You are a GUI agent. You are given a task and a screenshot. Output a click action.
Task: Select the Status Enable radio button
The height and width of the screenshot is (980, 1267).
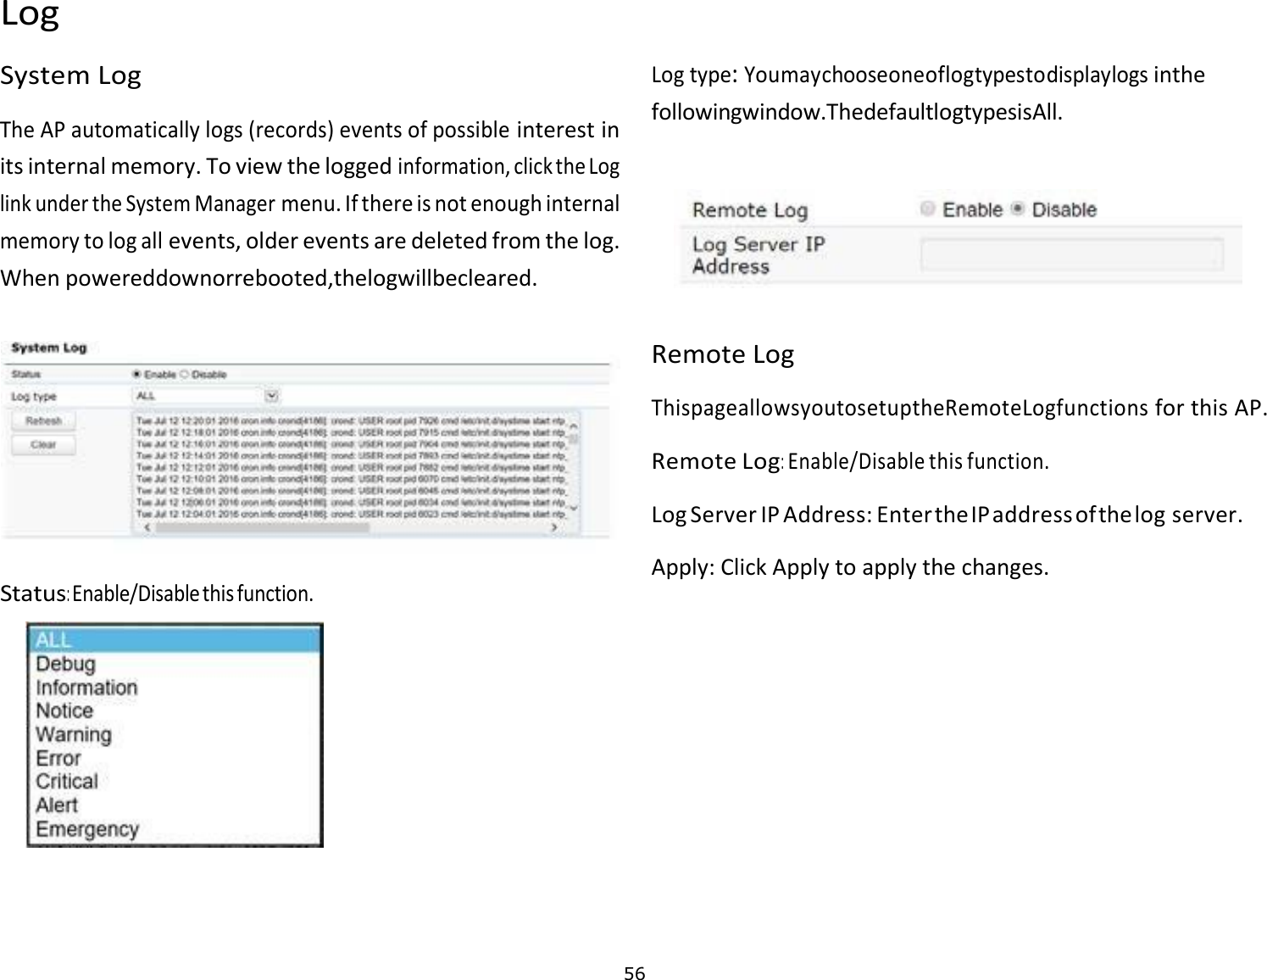coord(136,375)
